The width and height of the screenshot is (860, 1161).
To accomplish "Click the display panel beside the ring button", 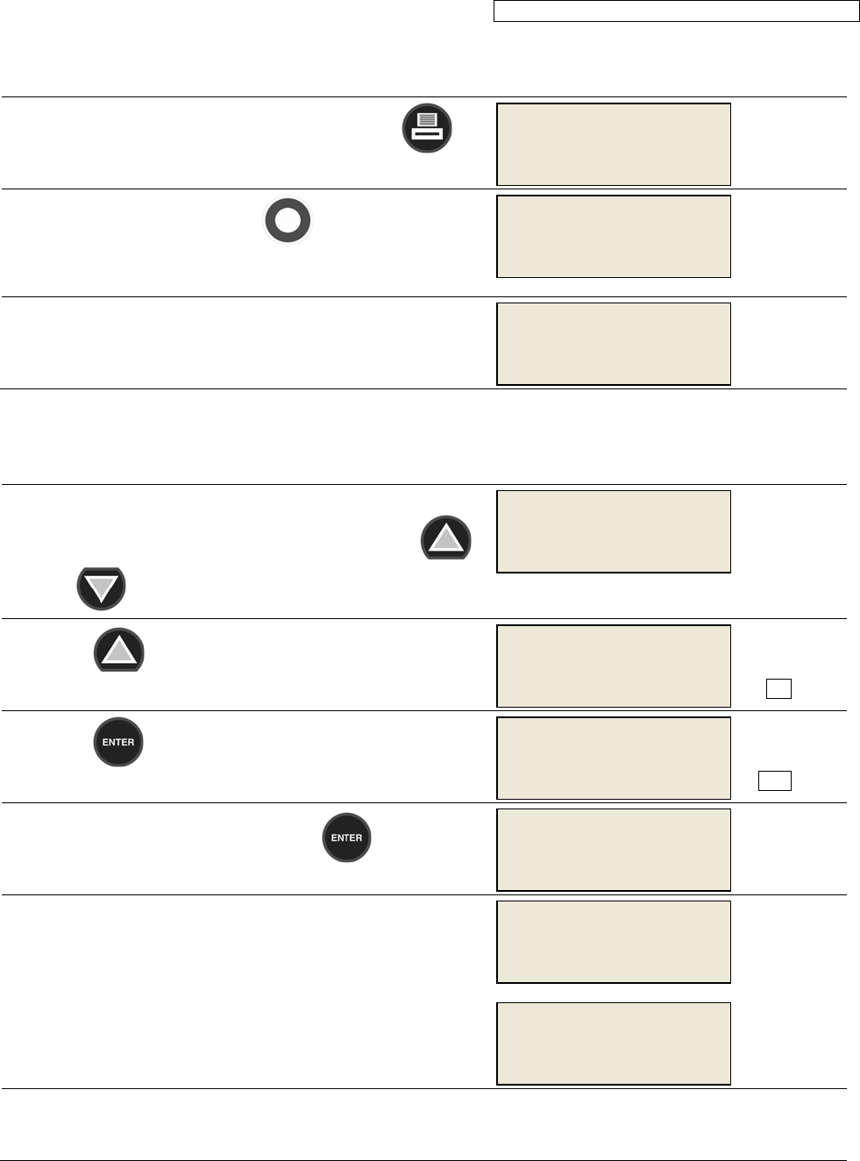I will pos(614,236).
